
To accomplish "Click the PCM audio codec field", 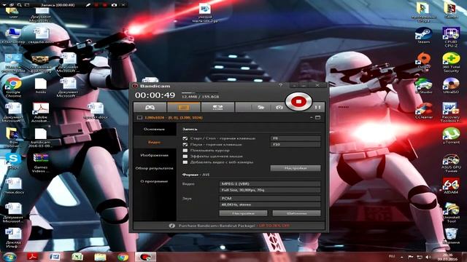I will pos(270,198).
